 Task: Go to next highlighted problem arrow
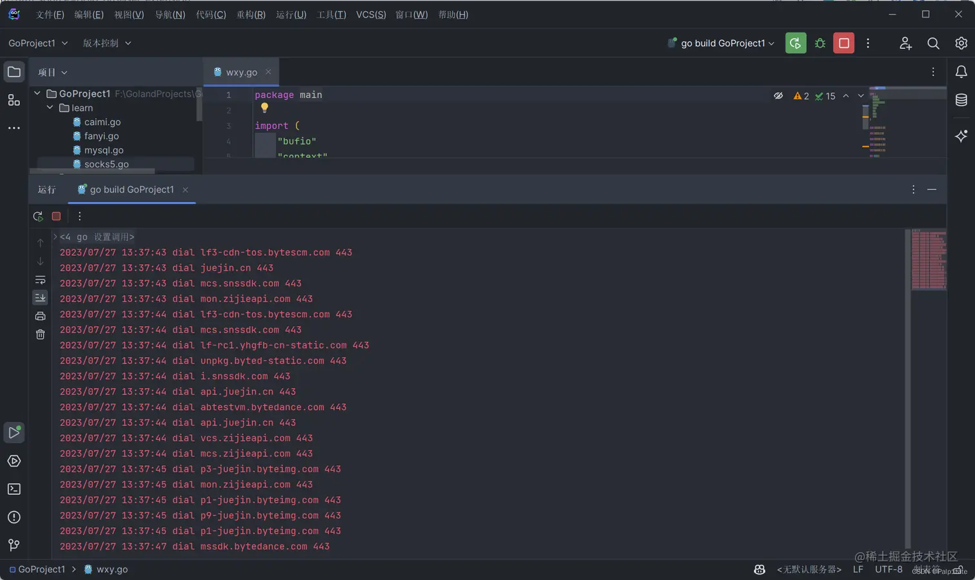pyautogui.click(x=861, y=95)
